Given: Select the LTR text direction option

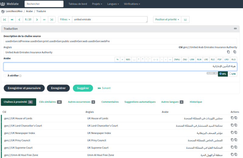Looking at the screenshot, I should (232, 74).
